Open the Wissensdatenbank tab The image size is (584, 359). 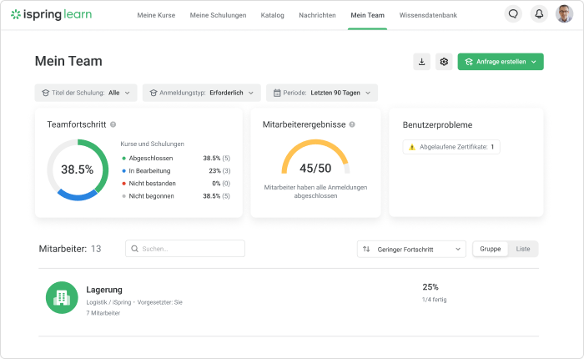click(429, 15)
